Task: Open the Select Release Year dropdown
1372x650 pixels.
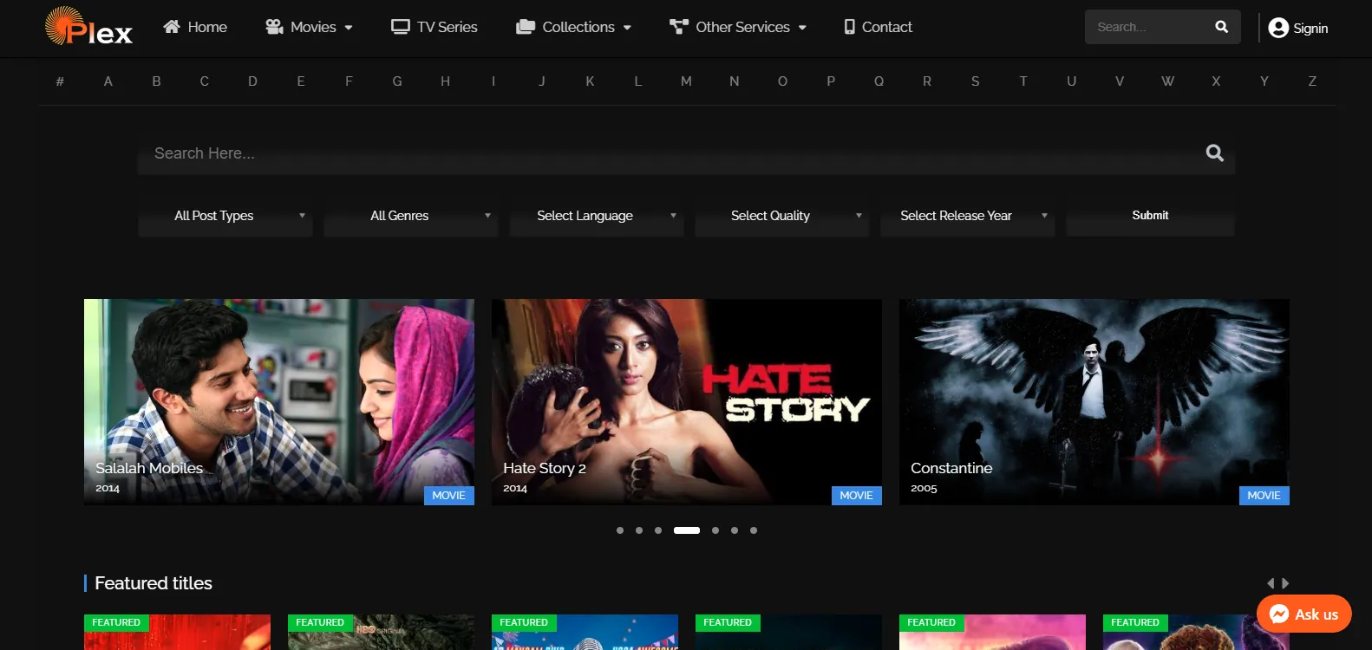Action: 968,216
